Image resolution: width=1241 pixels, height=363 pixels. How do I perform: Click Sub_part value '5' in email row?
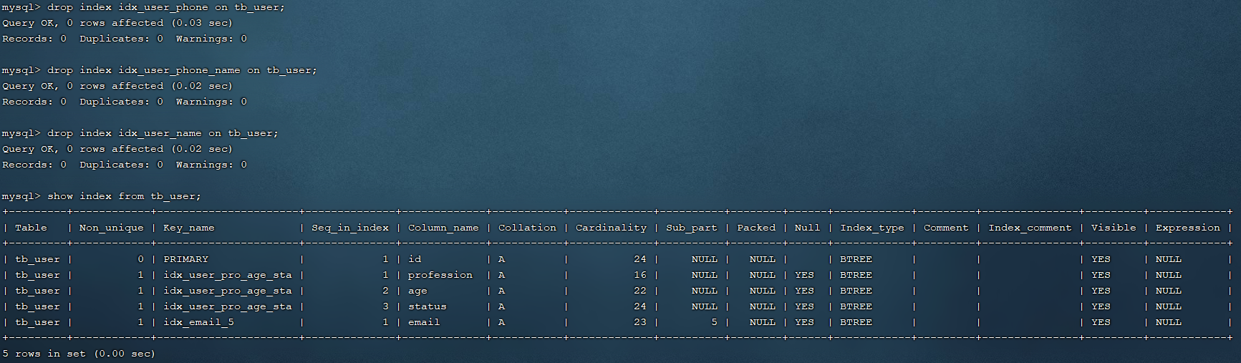point(714,322)
